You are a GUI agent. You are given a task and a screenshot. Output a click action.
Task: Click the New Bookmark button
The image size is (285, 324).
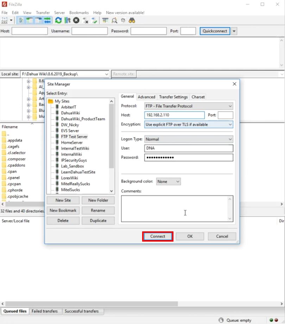tap(63, 210)
